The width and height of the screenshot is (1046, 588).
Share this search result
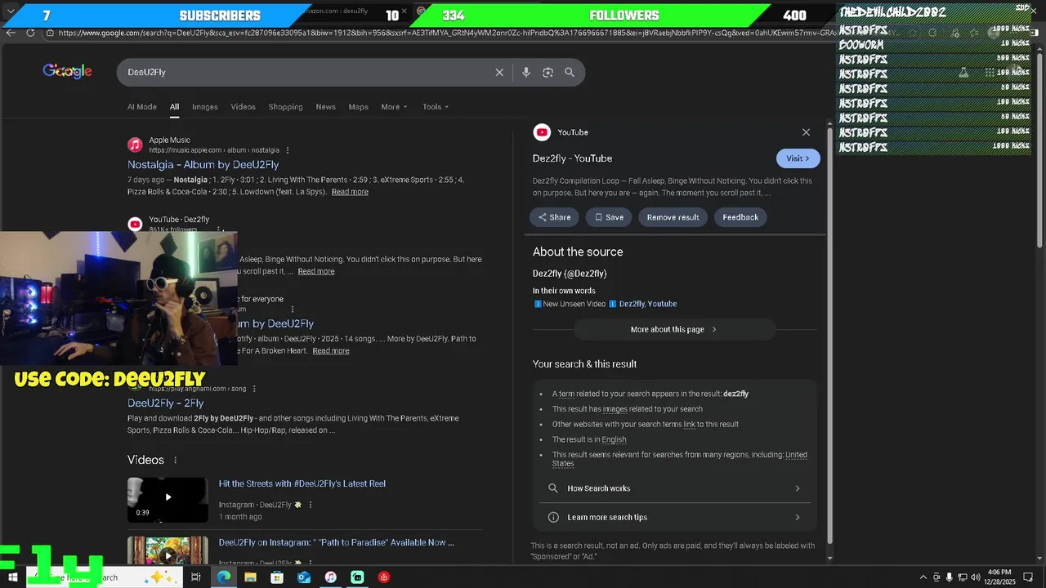coord(554,217)
